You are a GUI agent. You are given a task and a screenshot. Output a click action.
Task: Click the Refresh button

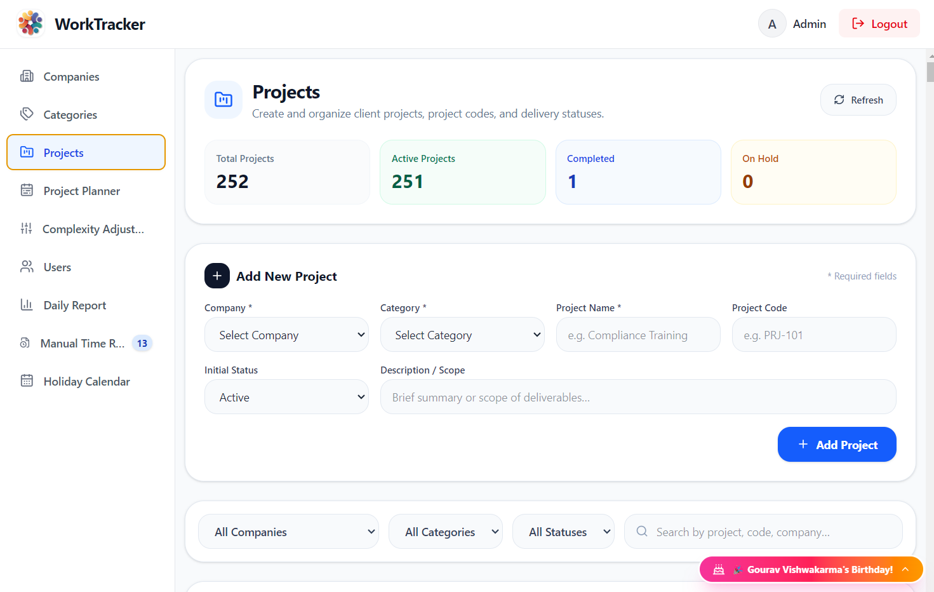point(858,100)
